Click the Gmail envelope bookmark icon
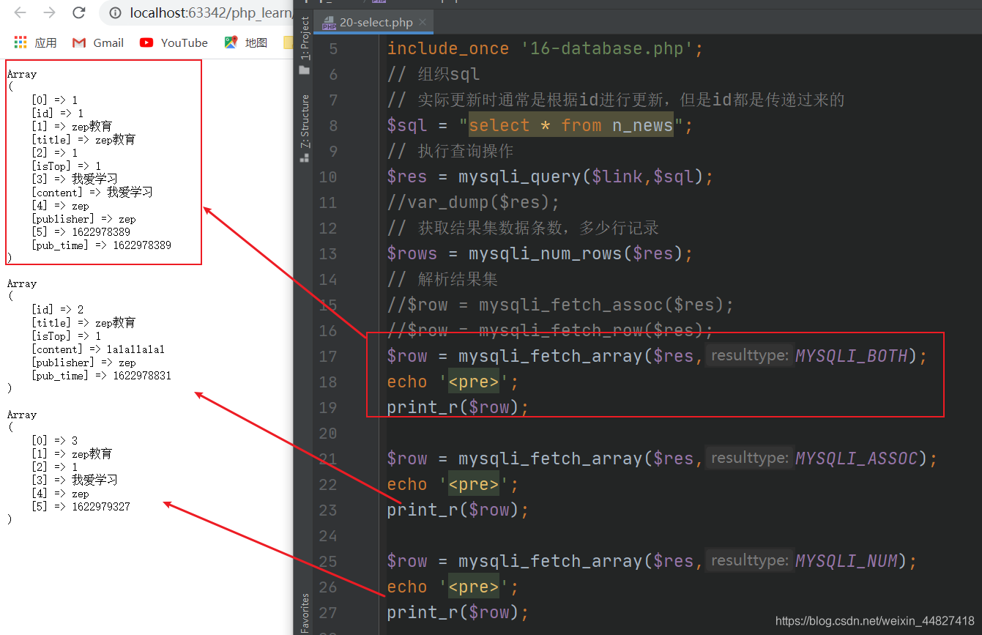 79,42
